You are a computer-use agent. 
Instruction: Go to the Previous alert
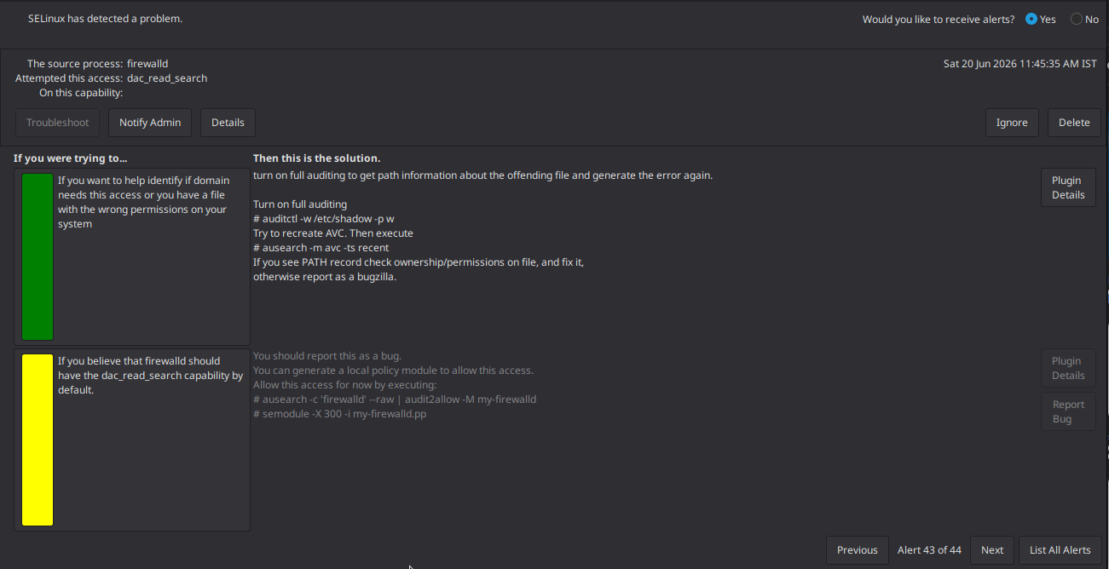click(x=857, y=550)
